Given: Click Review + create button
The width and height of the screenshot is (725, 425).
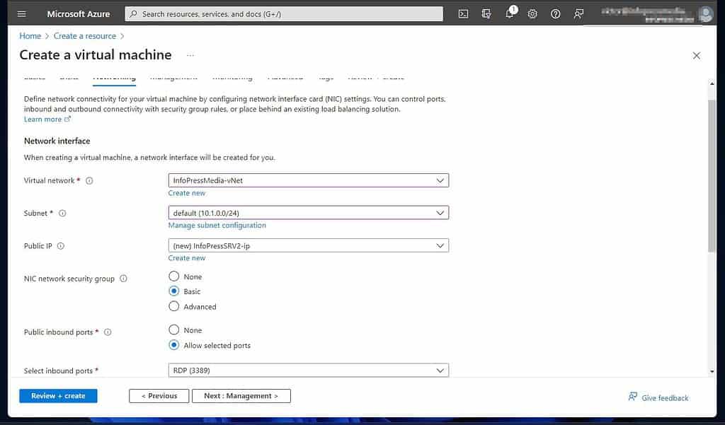Looking at the screenshot, I should [58, 396].
